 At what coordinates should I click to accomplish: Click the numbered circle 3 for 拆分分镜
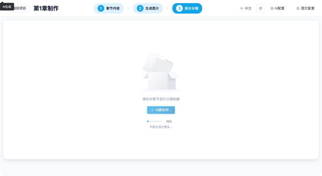click(179, 8)
